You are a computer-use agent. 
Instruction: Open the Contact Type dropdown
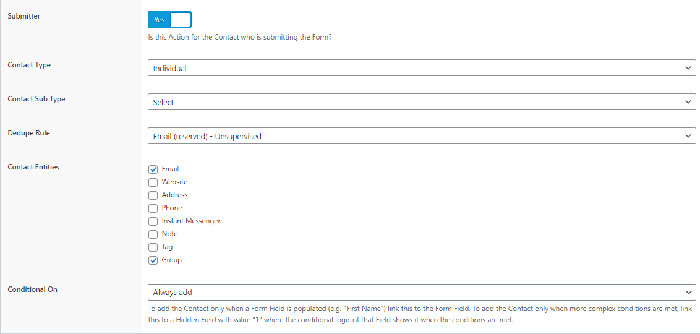coord(422,68)
